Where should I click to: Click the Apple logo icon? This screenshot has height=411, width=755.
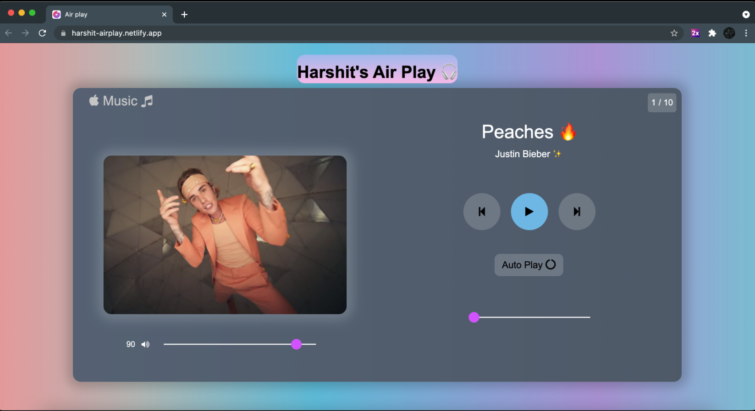[x=94, y=100]
